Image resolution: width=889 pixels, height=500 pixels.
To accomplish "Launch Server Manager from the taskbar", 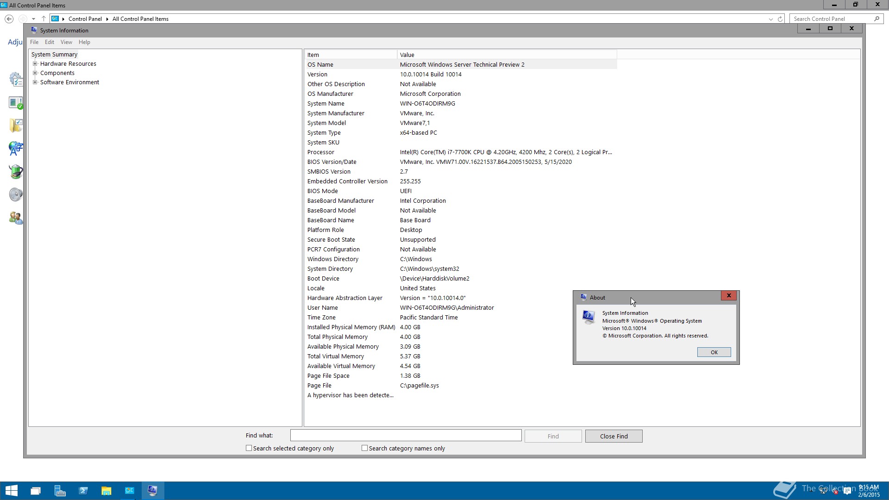I will pyautogui.click(x=60, y=491).
